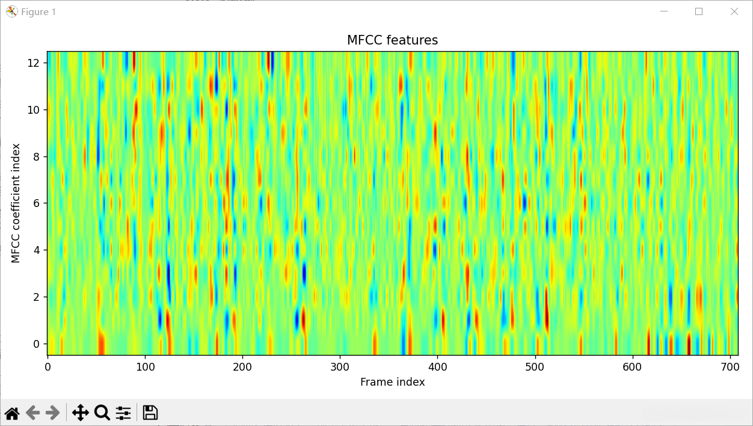Click the 6 tick label on the y-axis
The height and width of the screenshot is (426, 753).
38,203
